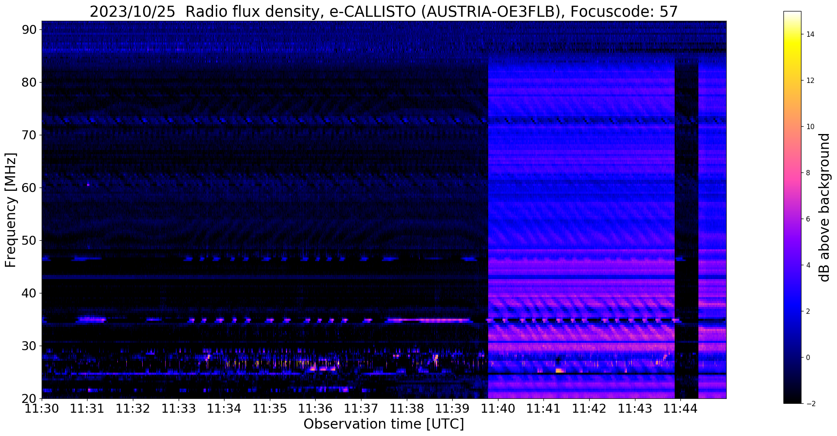Click the 90 MHz frequency tick label
The width and height of the screenshot is (837, 436).
point(29,29)
